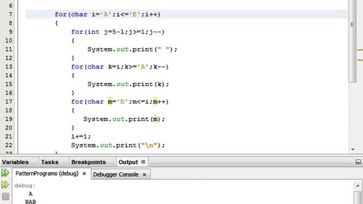Screen dimensions: 363x204
Task: Select the Output tab
Action: coord(128,162)
